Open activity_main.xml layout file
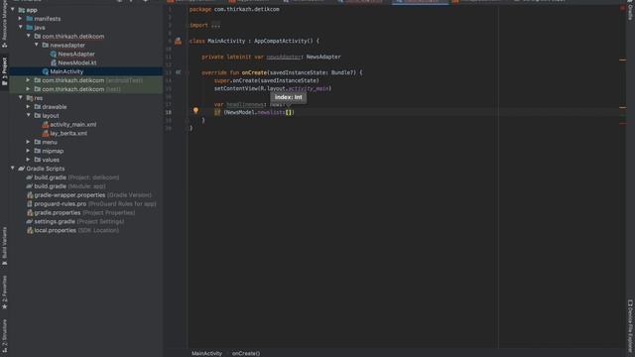Image resolution: width=635 pixels, height=357 pixels. pyautogui.click(x=72, y=125)
